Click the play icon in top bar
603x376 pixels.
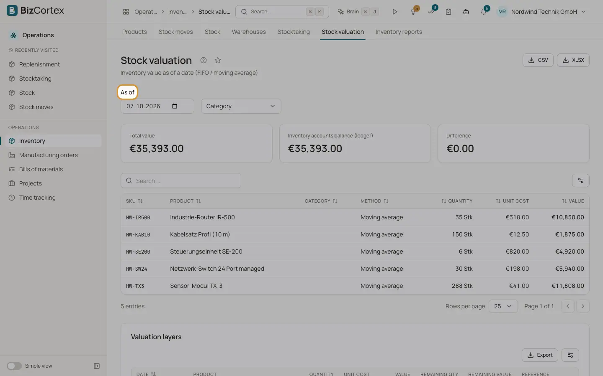click(395, 12)
